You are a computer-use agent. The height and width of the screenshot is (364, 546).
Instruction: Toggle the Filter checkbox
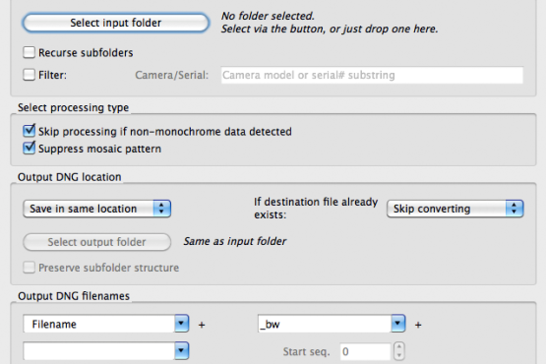point(29,75)
